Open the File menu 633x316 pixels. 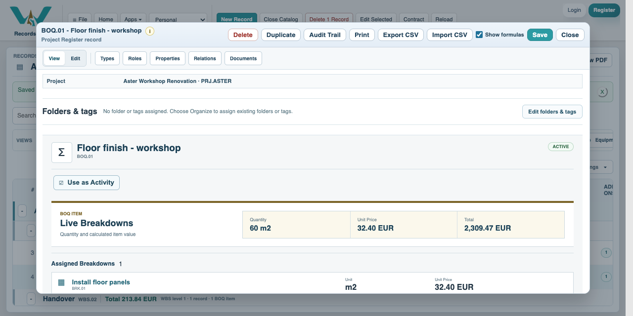(x=80, y=19)
